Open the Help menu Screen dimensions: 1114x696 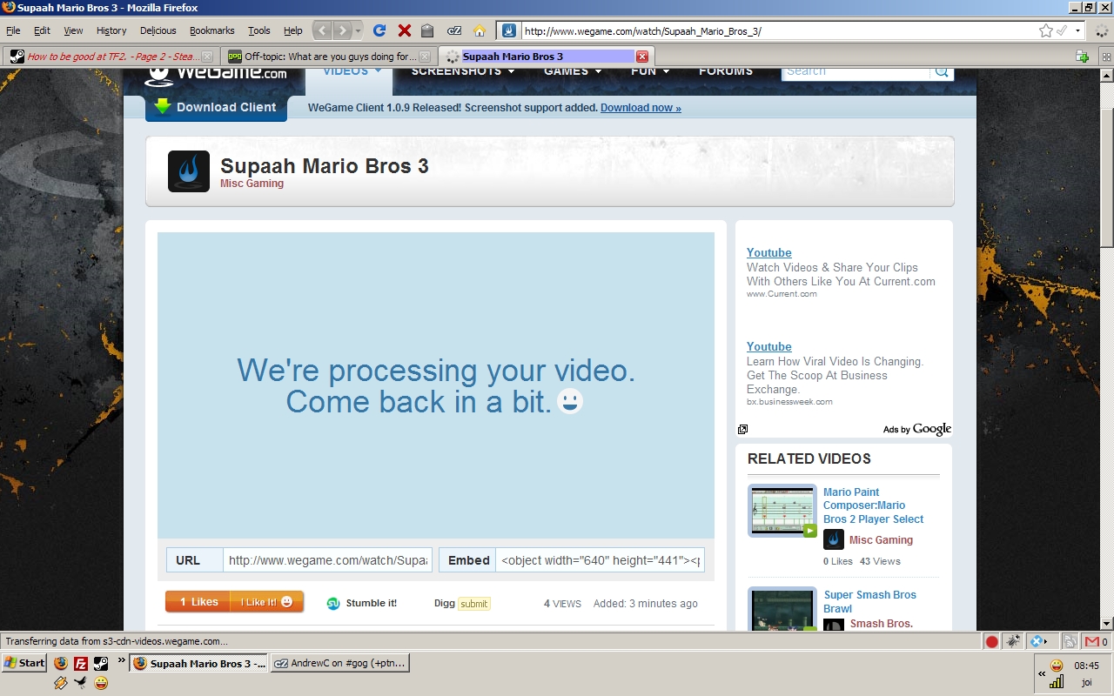click(293, 30)
